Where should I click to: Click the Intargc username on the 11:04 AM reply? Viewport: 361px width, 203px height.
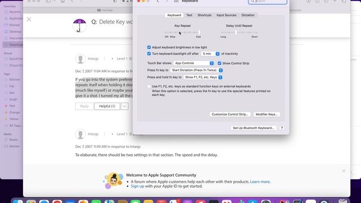pos(93,59)
